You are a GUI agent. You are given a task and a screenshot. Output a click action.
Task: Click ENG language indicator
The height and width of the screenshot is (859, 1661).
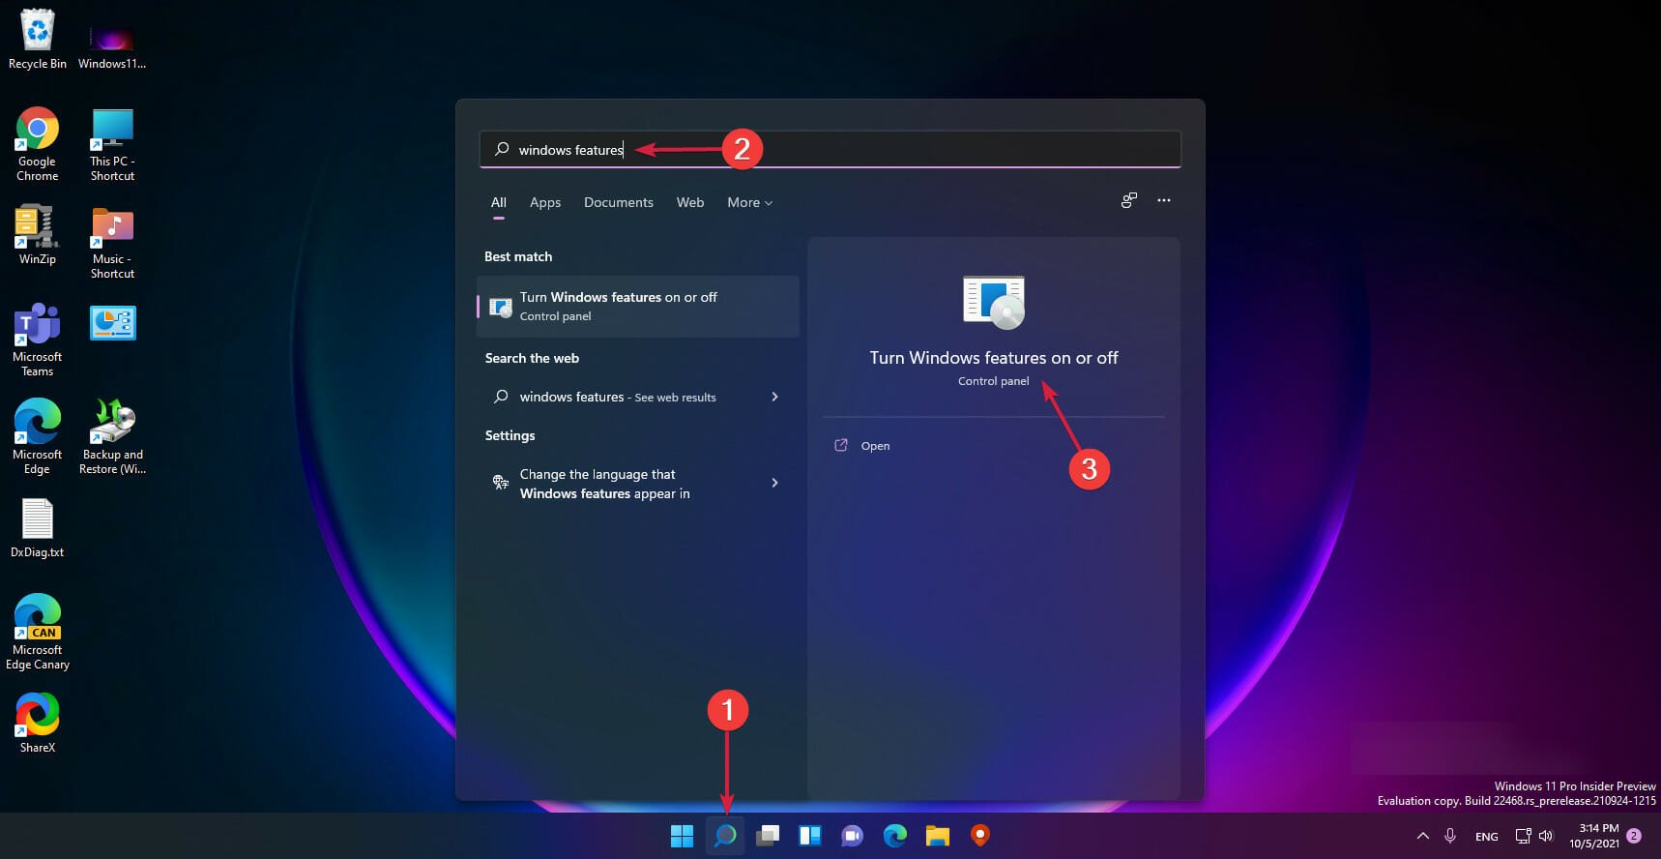click(1487, 837)
